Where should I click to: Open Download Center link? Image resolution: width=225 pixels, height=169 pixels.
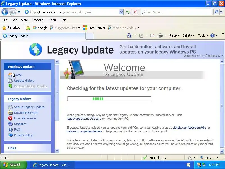click(26, 113)
